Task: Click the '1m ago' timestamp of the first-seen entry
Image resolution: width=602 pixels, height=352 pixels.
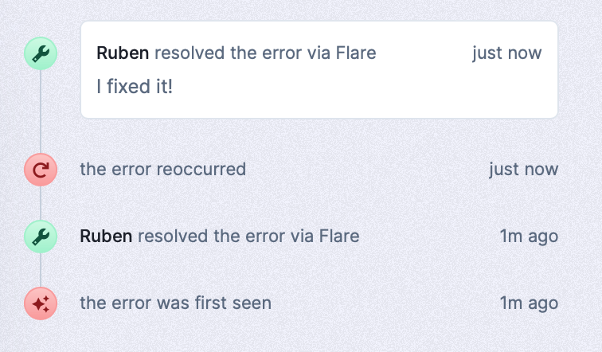Action: tap(529, 303)
